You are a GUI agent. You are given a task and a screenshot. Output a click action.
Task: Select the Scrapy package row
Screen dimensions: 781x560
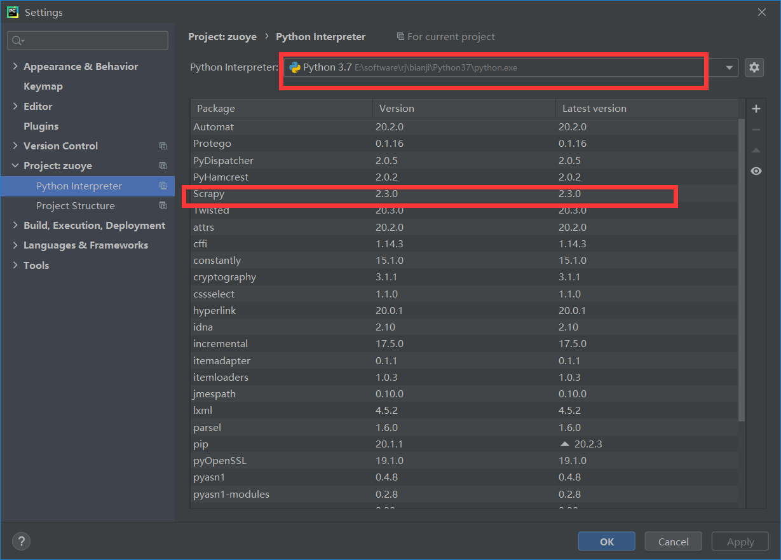click(x=465, y=194)
